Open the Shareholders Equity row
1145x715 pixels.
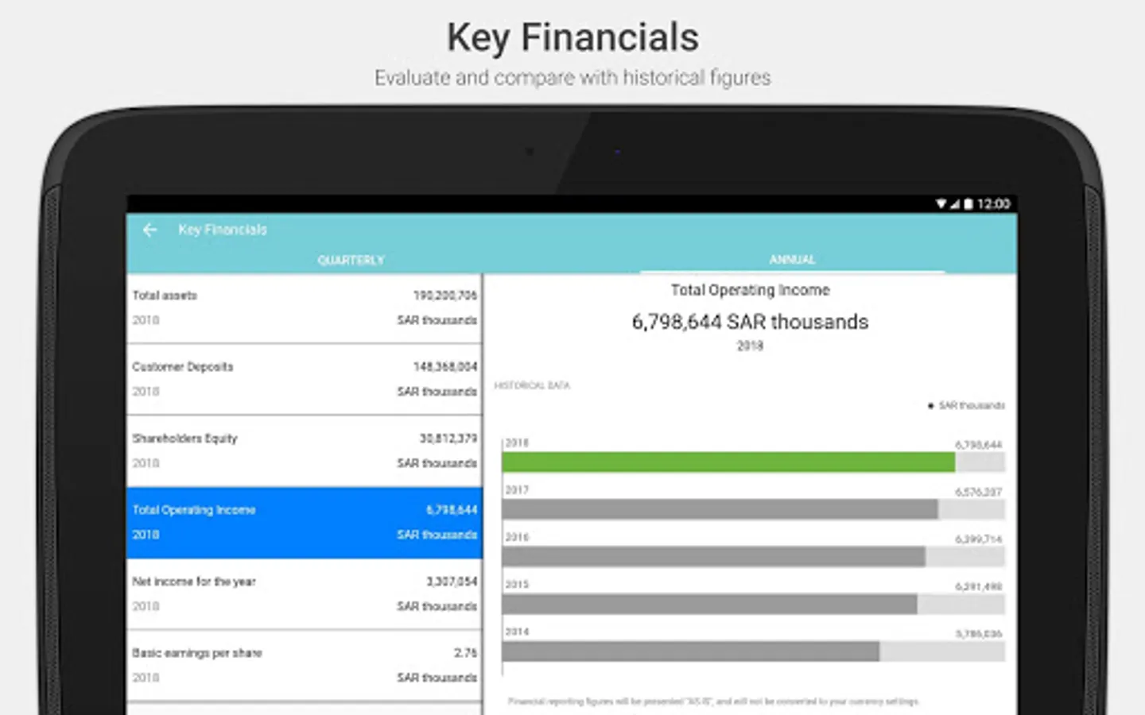(x=305, y=451)
